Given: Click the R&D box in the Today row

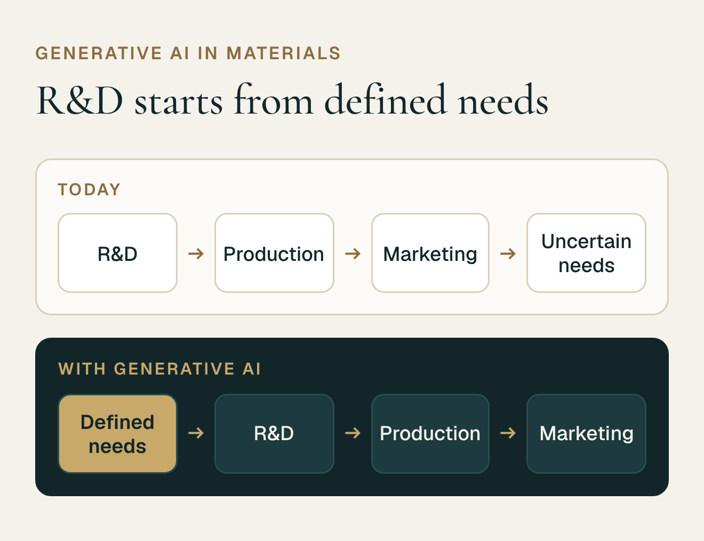Looking at the screenshot, I should (x=117, y=253).
